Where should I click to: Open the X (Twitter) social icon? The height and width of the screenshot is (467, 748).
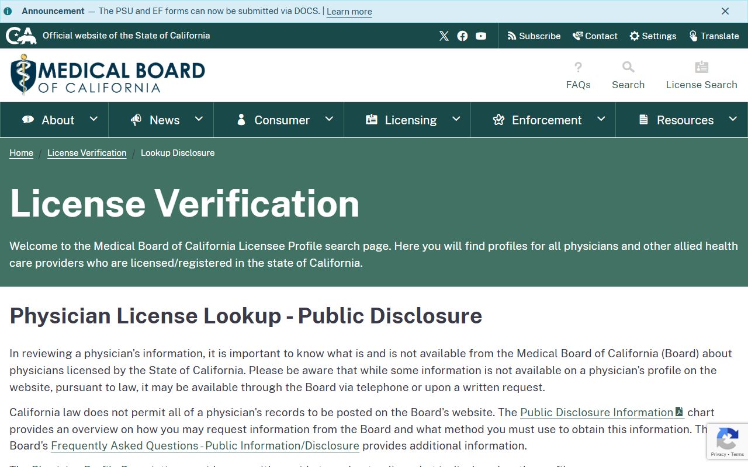(x=444, y=36)
